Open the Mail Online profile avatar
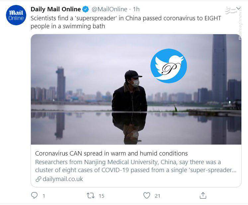This screenshot has width=248, height=205. click(16, 15)
